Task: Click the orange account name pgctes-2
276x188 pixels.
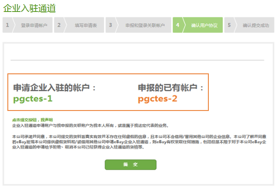Action: [x=157, y=99]
